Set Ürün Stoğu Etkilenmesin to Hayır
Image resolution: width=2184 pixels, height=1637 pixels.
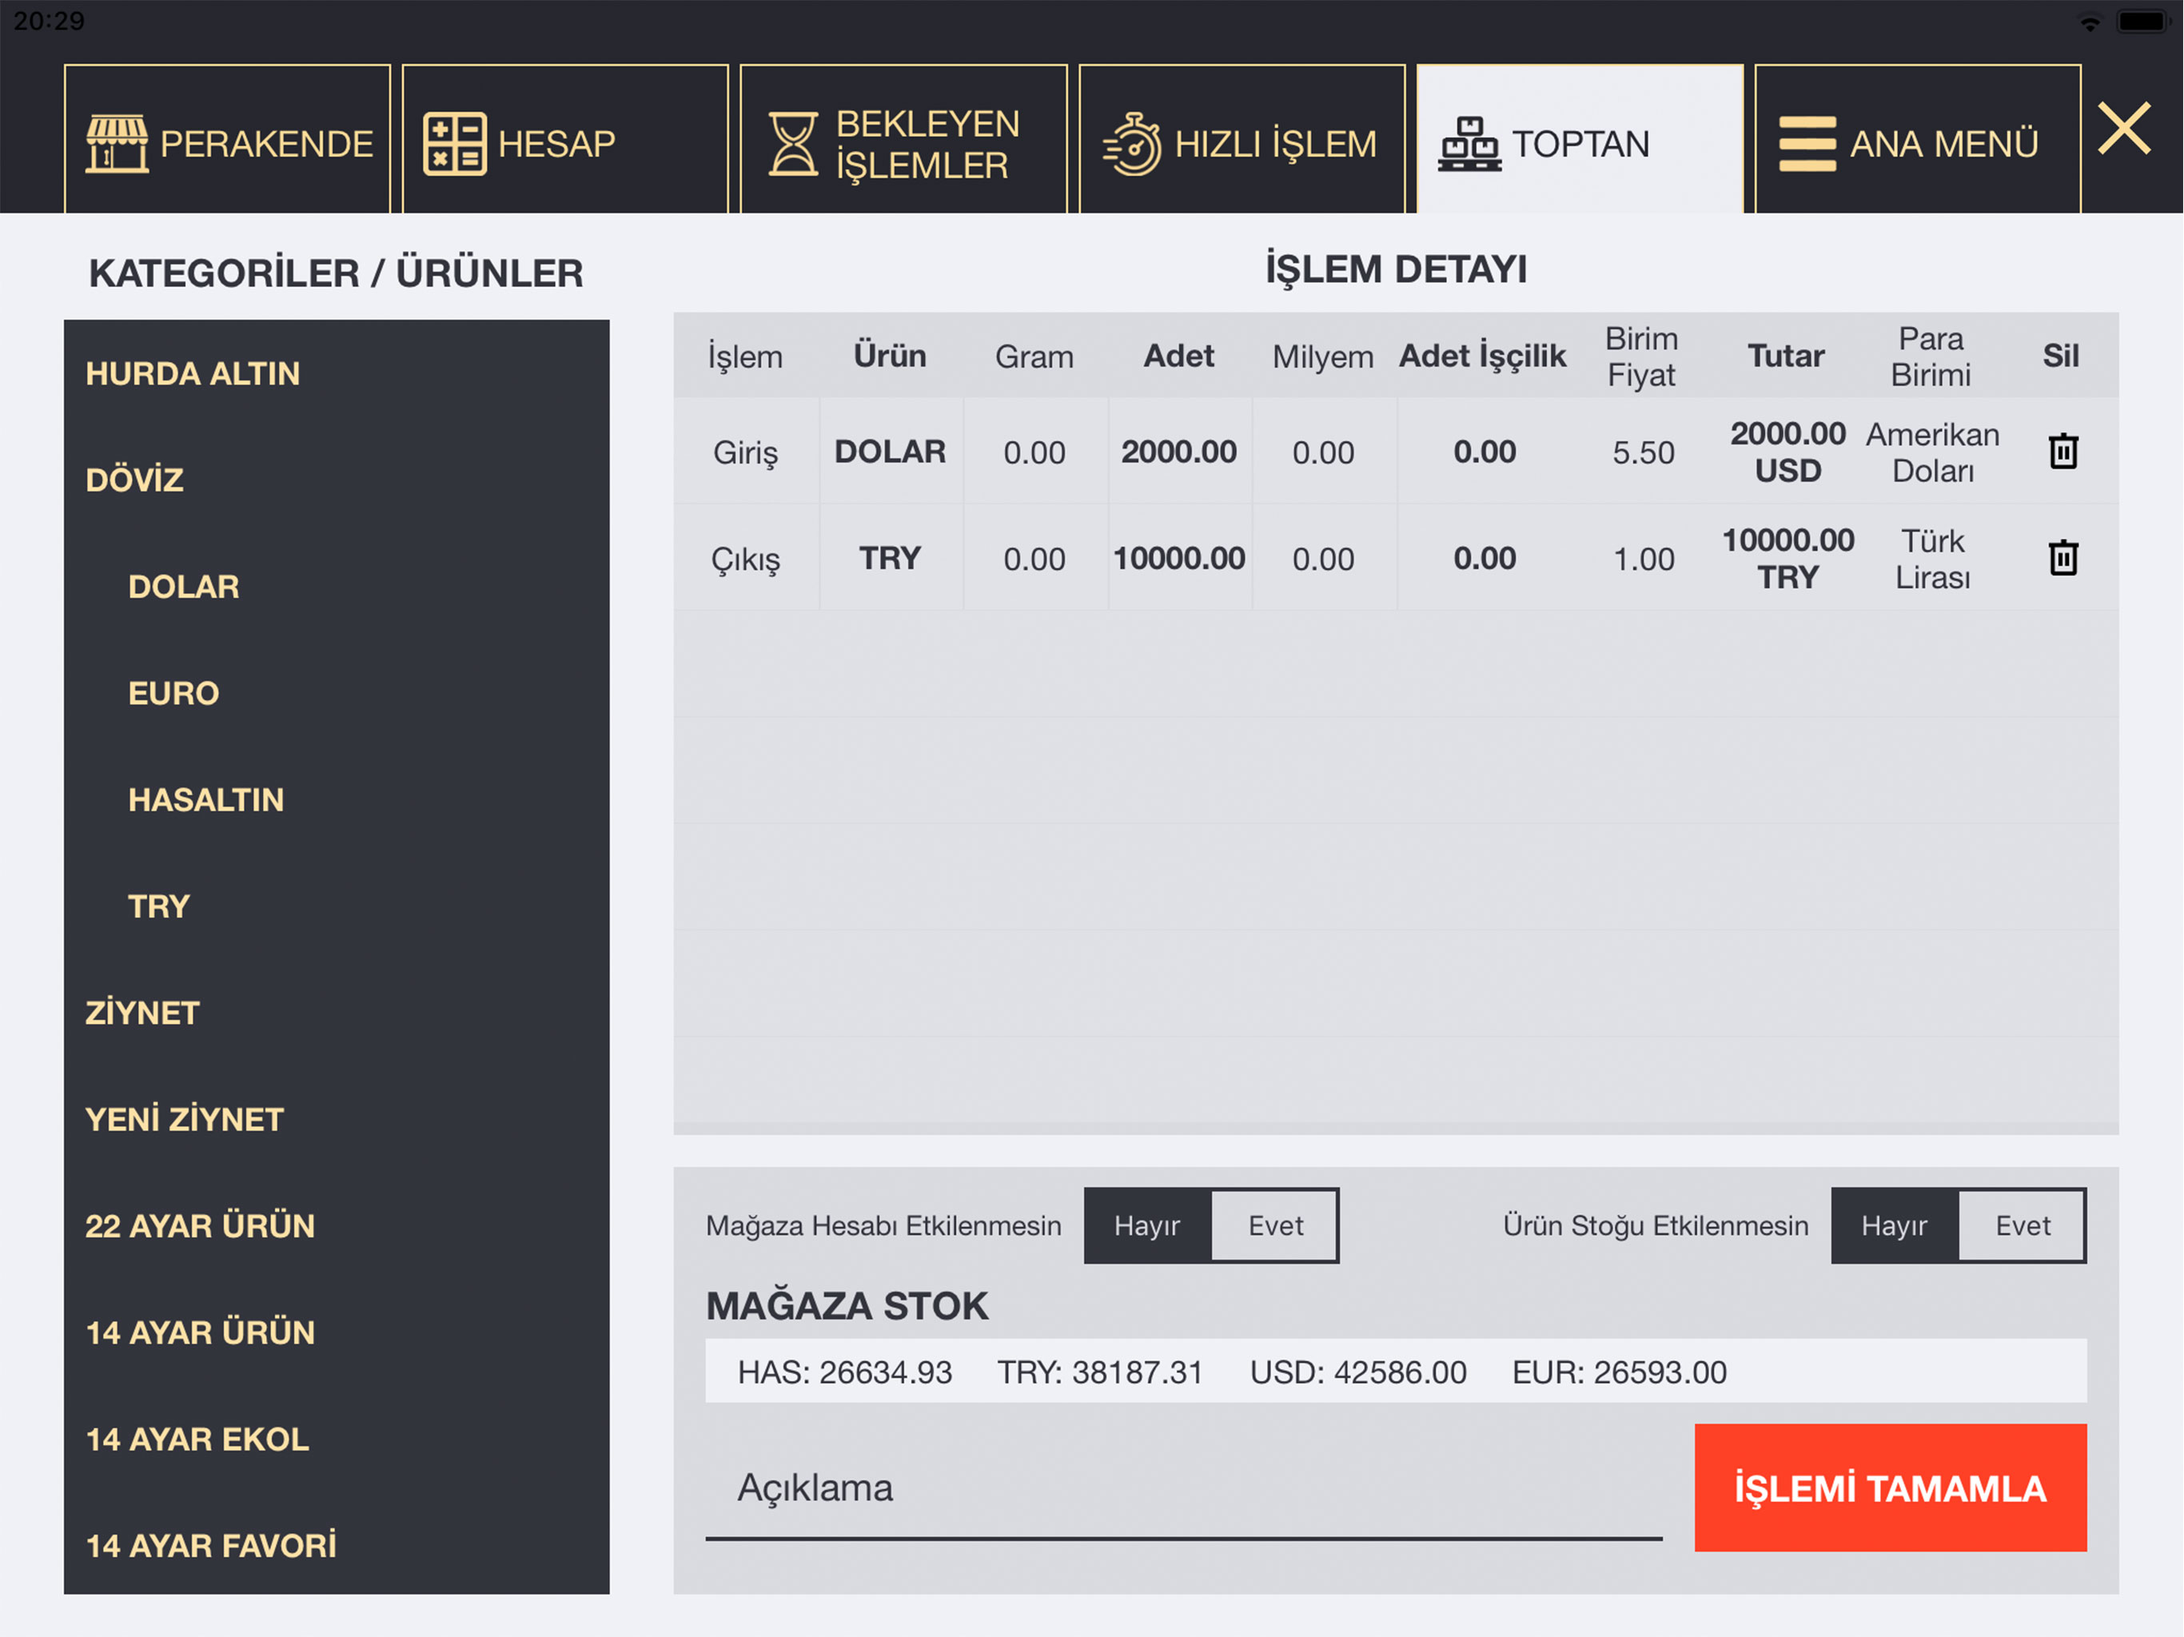pyautogui.click(x=1894, y=1225)
